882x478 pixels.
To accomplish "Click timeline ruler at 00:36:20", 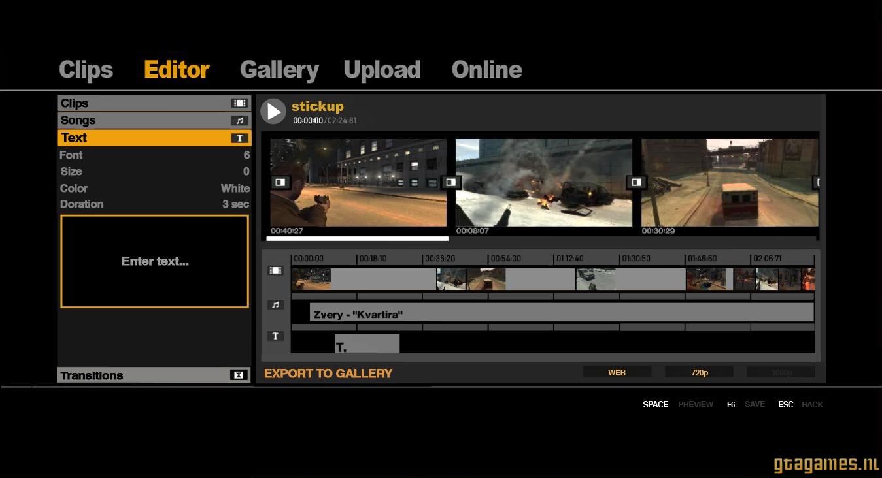I will (439, 259).
